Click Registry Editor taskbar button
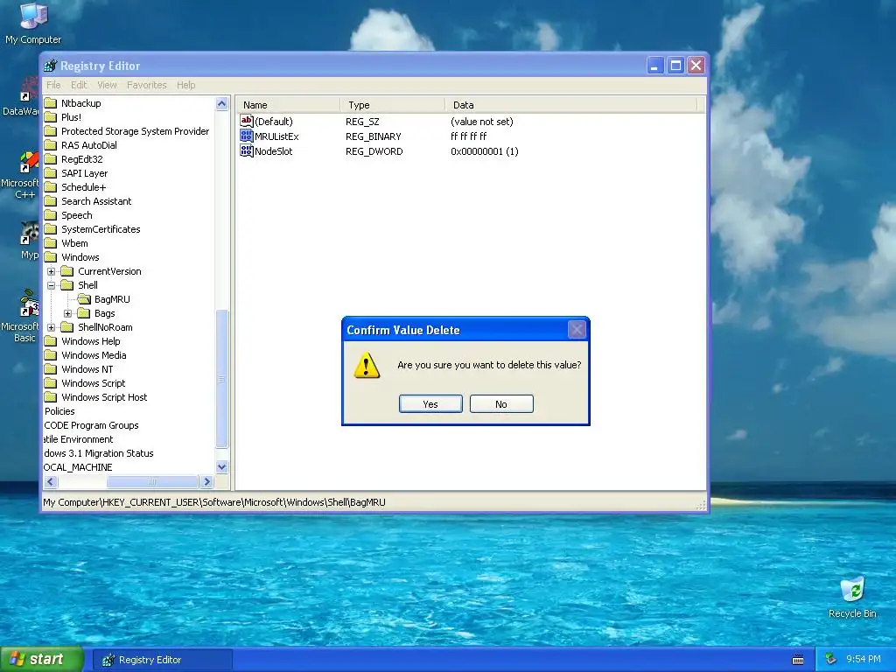 point(162,660)
